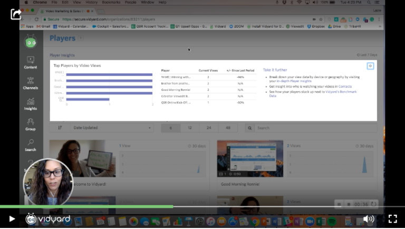405x229 pixels.
Task: Open Chrome's three-dot menu
Action: pyautogui.click(x=379, y=20)
